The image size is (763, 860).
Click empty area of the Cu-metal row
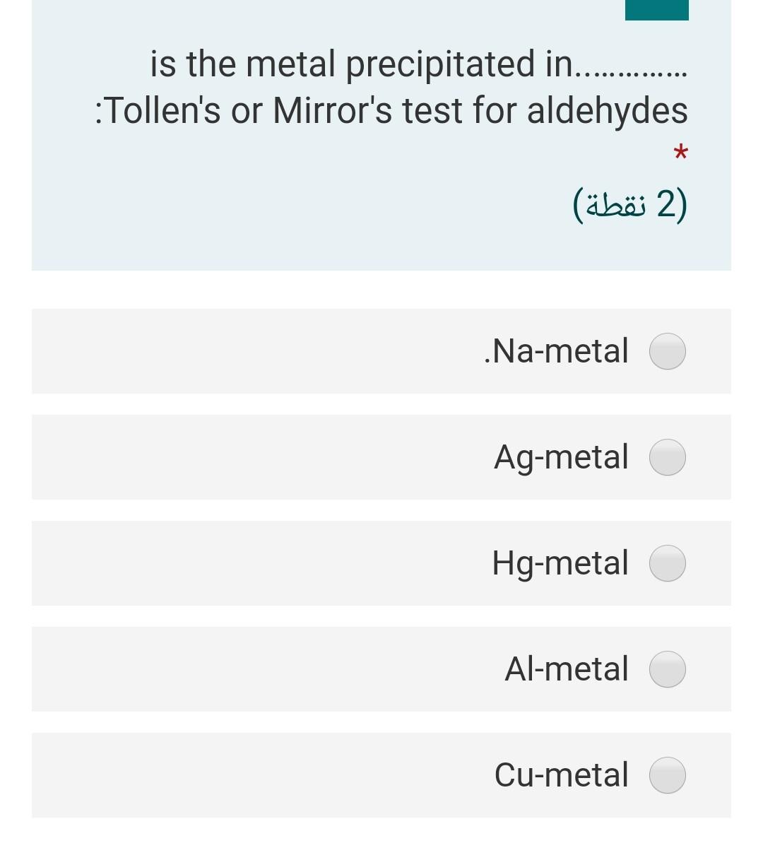247,775
